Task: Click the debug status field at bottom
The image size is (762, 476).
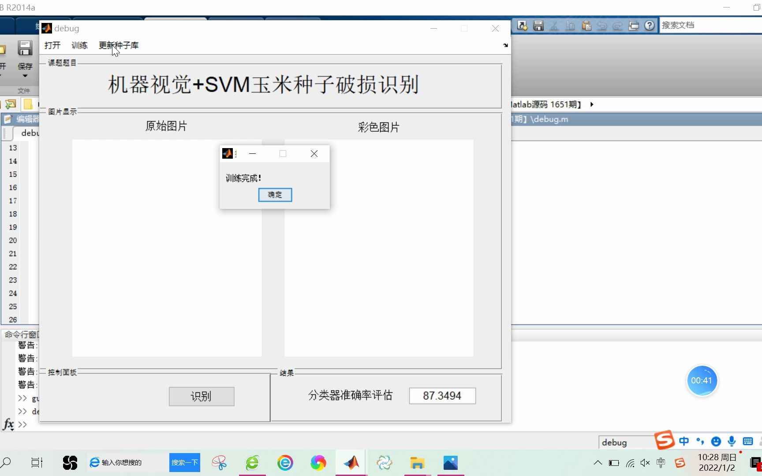Action: pyautogui.click(x=626, y=442)
